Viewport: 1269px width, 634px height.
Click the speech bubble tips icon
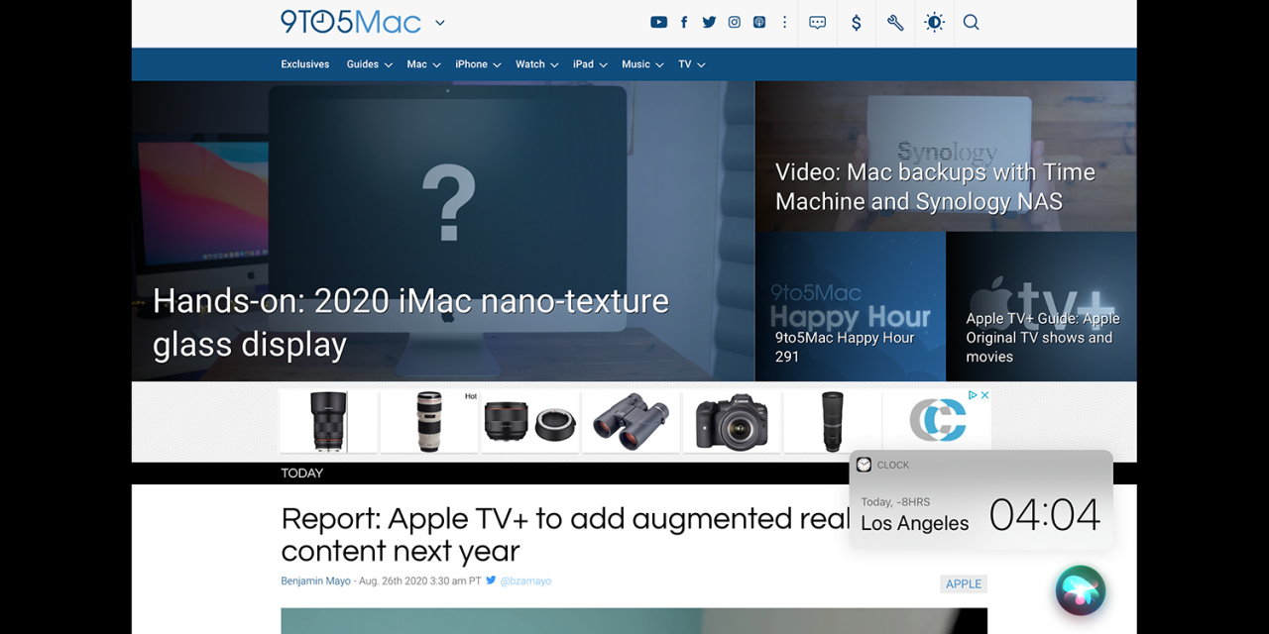[x=817, y=23]
